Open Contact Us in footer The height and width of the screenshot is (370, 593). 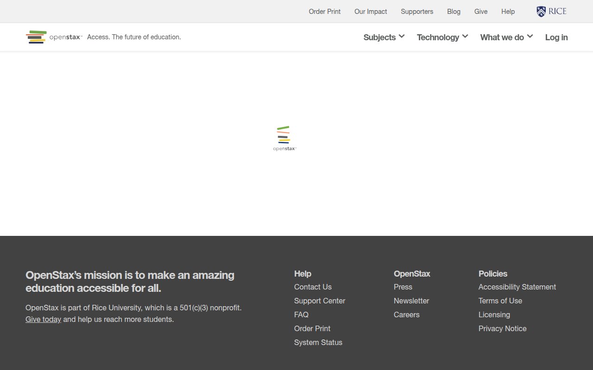pyautogui.click(x=313, y=287)
